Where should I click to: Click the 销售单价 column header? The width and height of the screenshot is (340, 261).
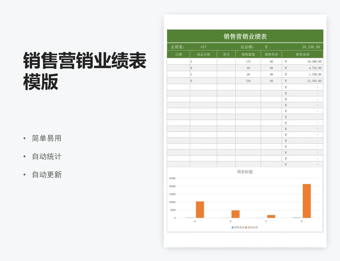(x=271, y=54)
